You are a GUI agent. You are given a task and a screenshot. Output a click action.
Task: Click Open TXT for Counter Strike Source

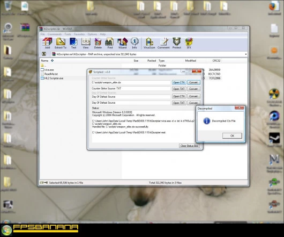tap(179, 89)
